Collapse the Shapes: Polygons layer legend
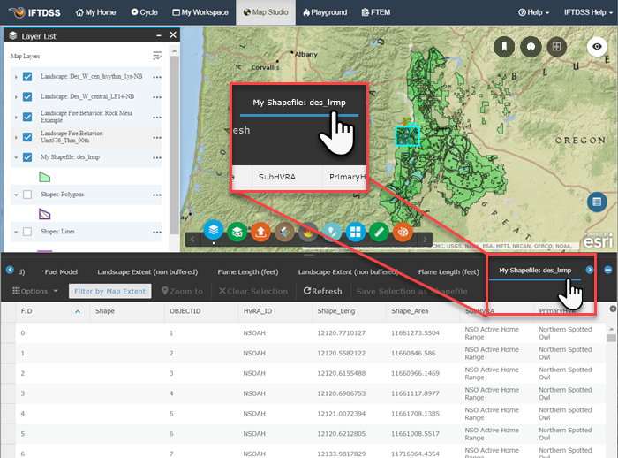 [x=16, y=195]
